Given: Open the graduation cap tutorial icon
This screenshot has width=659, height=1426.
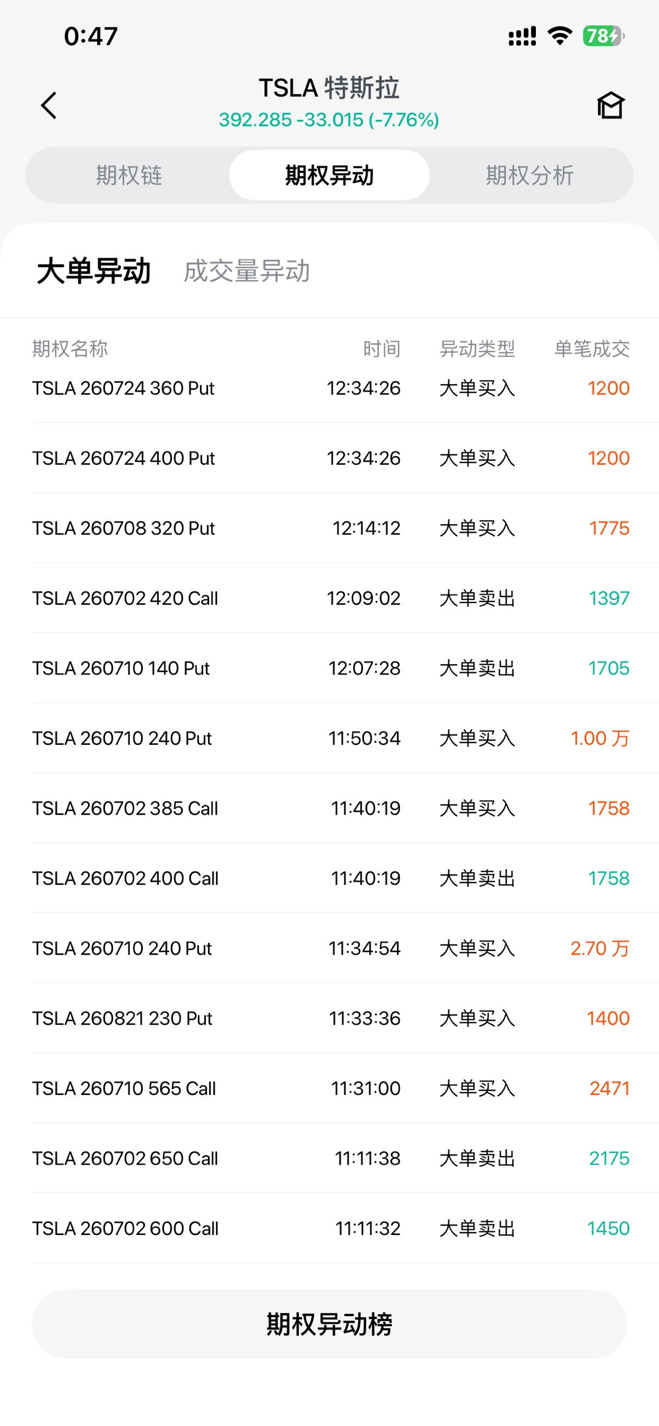Looking at the screenshot, I should coord(610,105).
